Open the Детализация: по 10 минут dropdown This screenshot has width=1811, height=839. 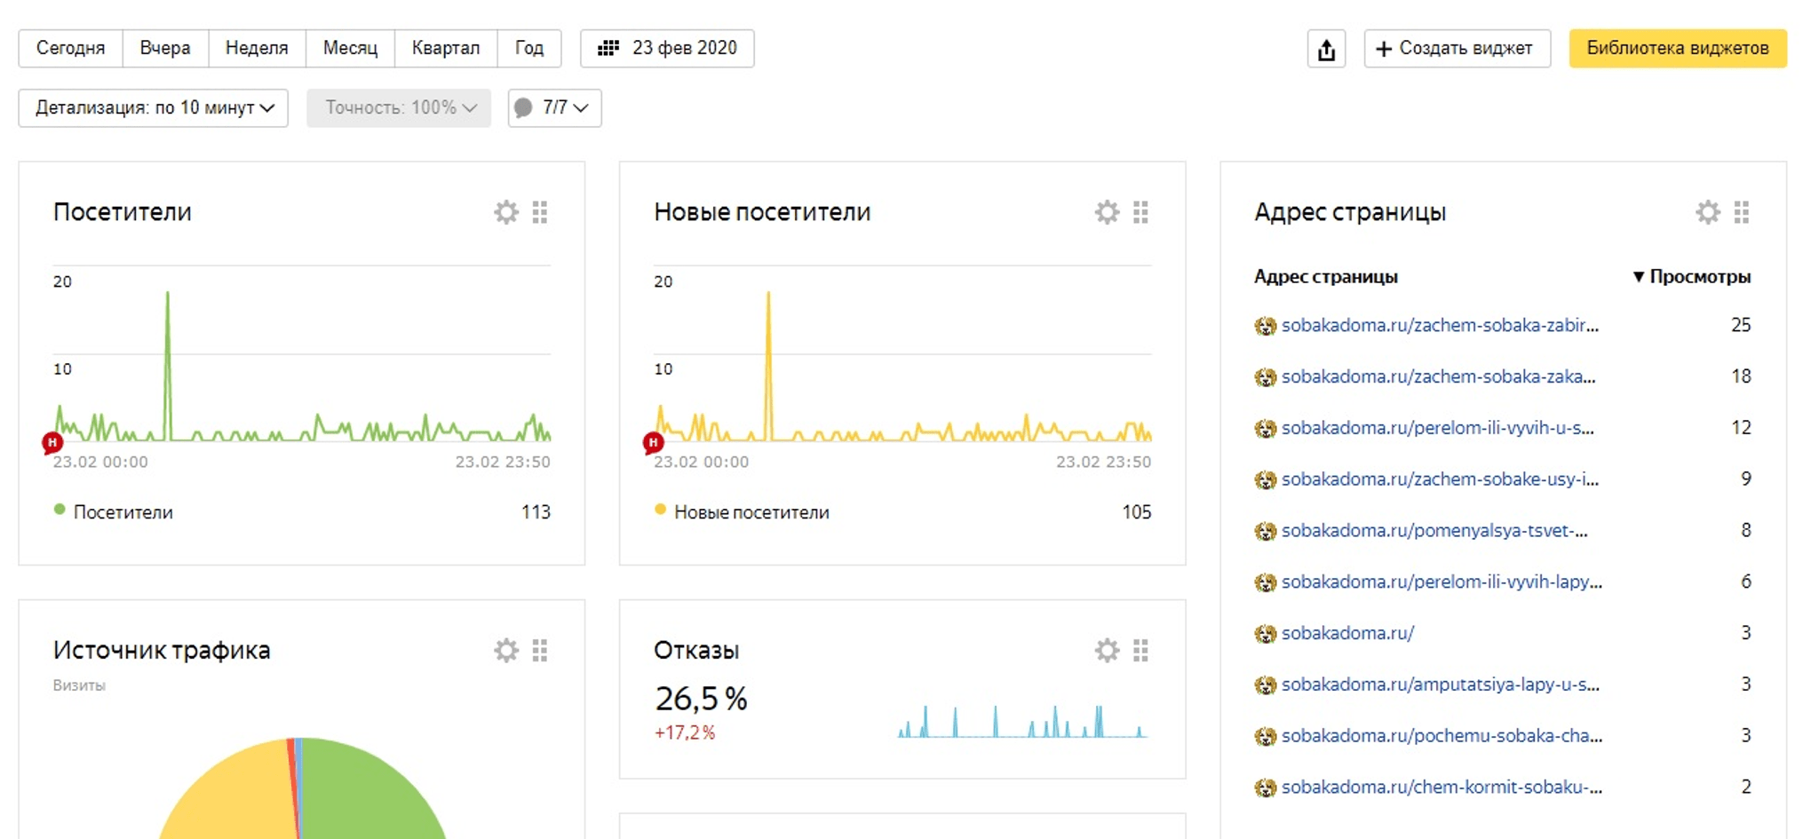click(154, 107)
